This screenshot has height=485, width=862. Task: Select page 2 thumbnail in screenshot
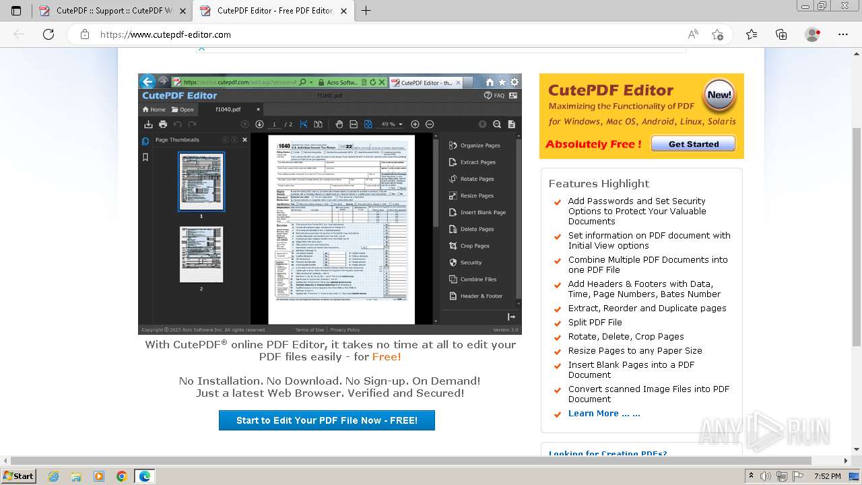click(x=201, y=254)
